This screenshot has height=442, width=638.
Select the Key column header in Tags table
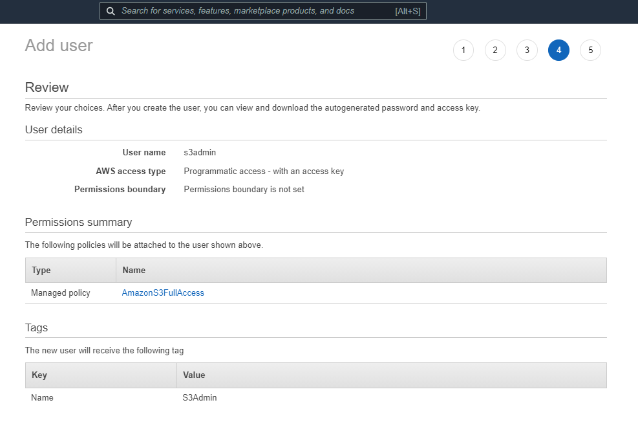[x=38, y=375]
